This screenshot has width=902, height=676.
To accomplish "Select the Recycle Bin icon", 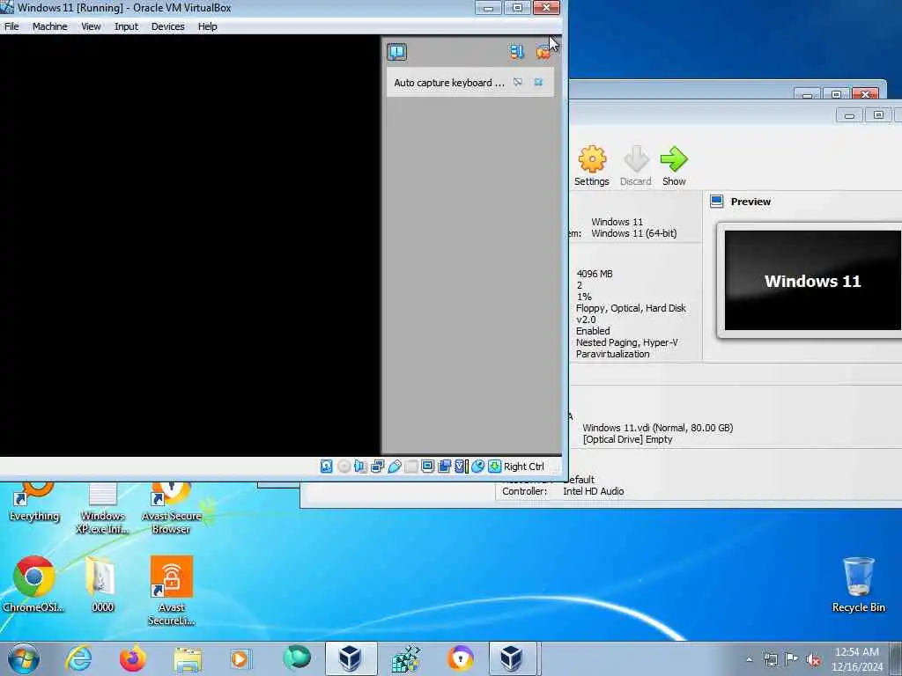I will coord(858,584).
